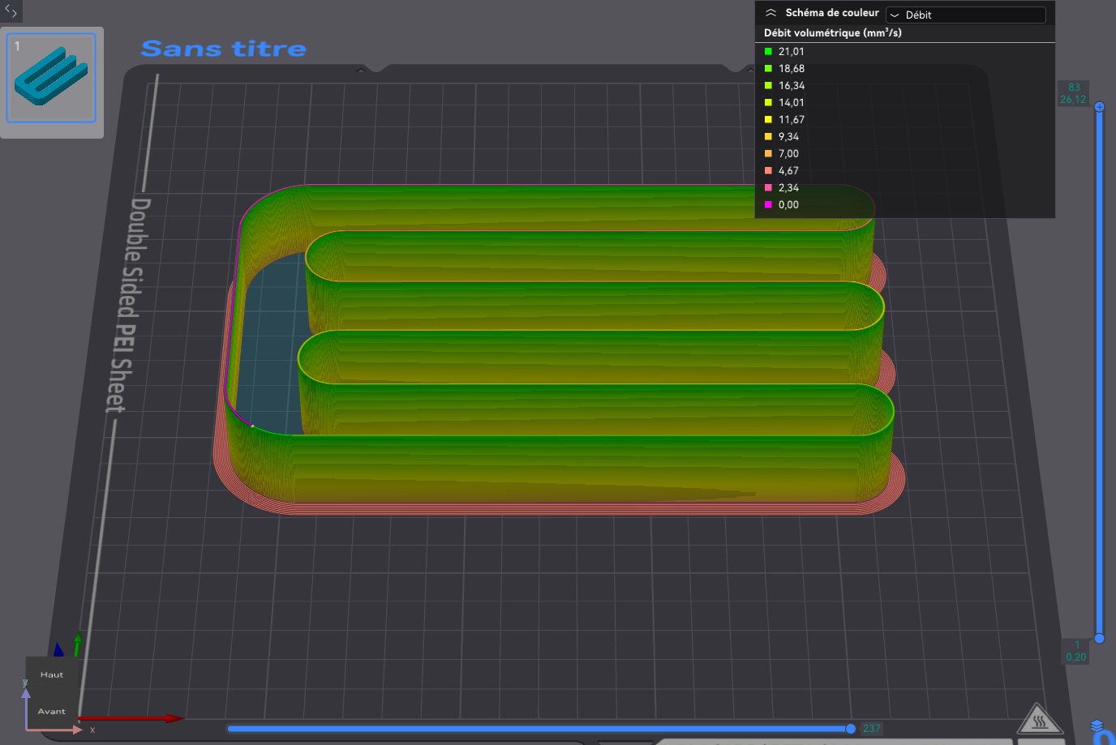Select plate 1 thumbnail
The height and width of the screenshot is (745, 1116).
pos(51,78)
